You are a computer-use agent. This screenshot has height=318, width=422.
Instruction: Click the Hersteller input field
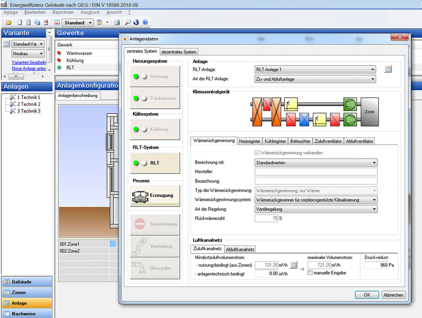316,172
